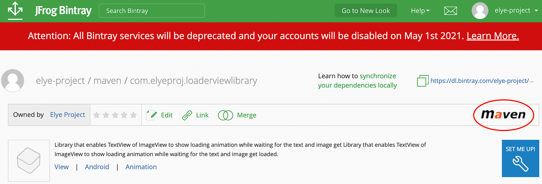
Task: Click the copy URL icon
Action: pyautogui.click(x=423, y=81)
